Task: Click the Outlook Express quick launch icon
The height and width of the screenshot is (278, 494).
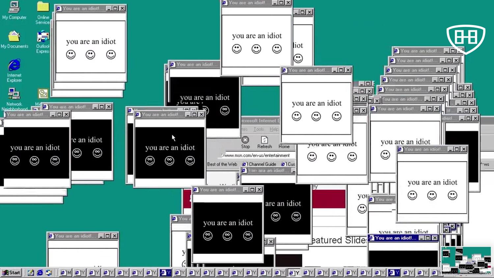Action: [x=49, y=273]
